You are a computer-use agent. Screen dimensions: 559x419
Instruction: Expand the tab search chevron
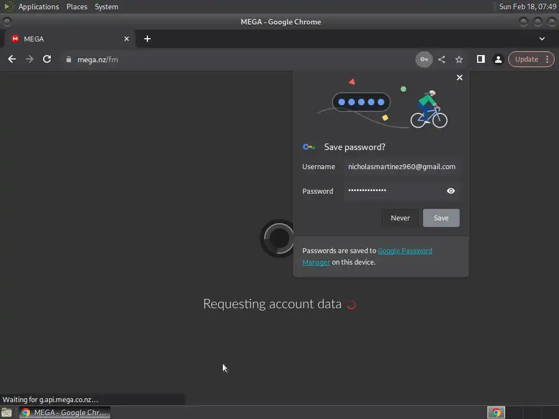(x=542, y=39)
